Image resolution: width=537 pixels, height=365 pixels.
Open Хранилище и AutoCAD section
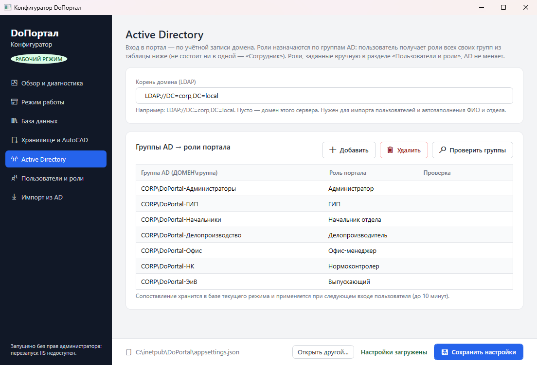click(56, 140)
